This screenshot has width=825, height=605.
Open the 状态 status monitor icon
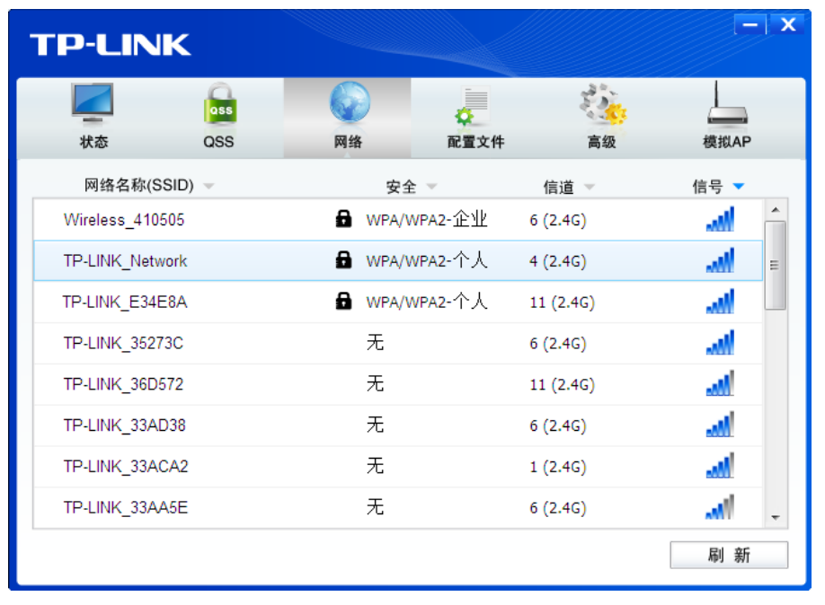[93, 104]
